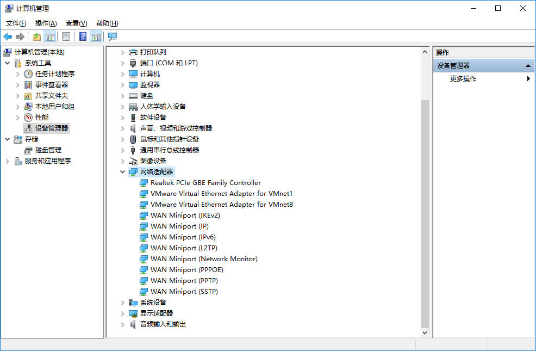Collapse the 网络适配器 category
The width and height of the screenshot is (536, 351).
[x=123, y=172]
